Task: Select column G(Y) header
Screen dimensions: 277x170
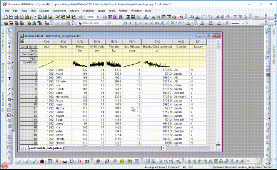Action: 157,42
